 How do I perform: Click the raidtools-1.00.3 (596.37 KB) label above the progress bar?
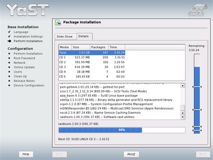pos(78,124)
